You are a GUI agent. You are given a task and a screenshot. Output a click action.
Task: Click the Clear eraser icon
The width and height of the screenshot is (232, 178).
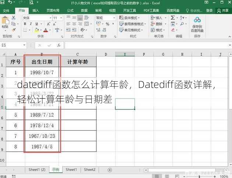coord(173,30)
